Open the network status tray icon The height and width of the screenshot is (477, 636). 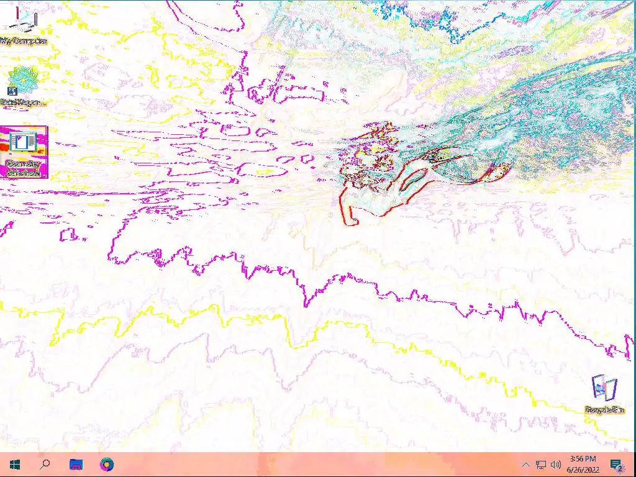541,465
